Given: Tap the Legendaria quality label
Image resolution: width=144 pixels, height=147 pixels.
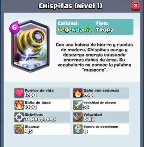Looking at the screenshot, I should pos(75,30).
